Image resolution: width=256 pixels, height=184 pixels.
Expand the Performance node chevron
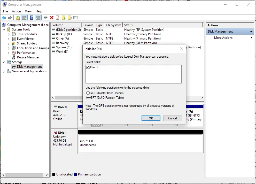point(9,53)
